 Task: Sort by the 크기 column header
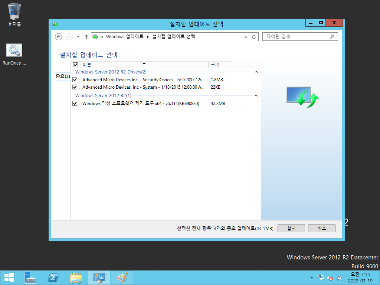pos(220,65)
